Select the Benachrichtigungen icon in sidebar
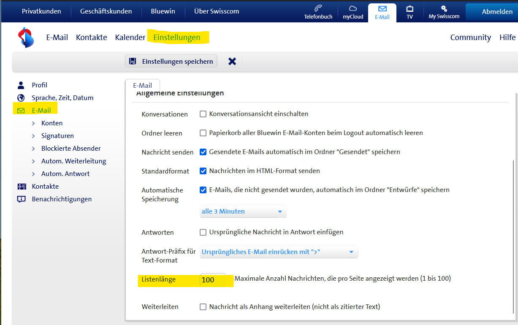The image size is (518, 325). point(22,199)
